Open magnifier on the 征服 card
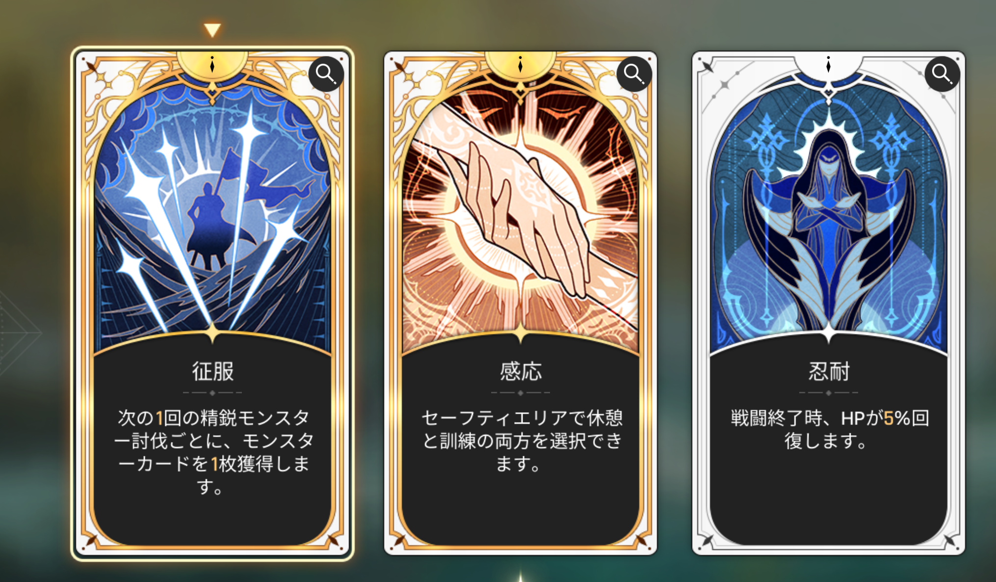The width and height of the screenshot is (996, 582). coord(326,74)
